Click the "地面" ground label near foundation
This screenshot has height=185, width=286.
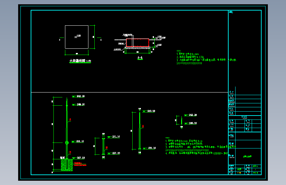pyautogui.click(x=62, y=157)
